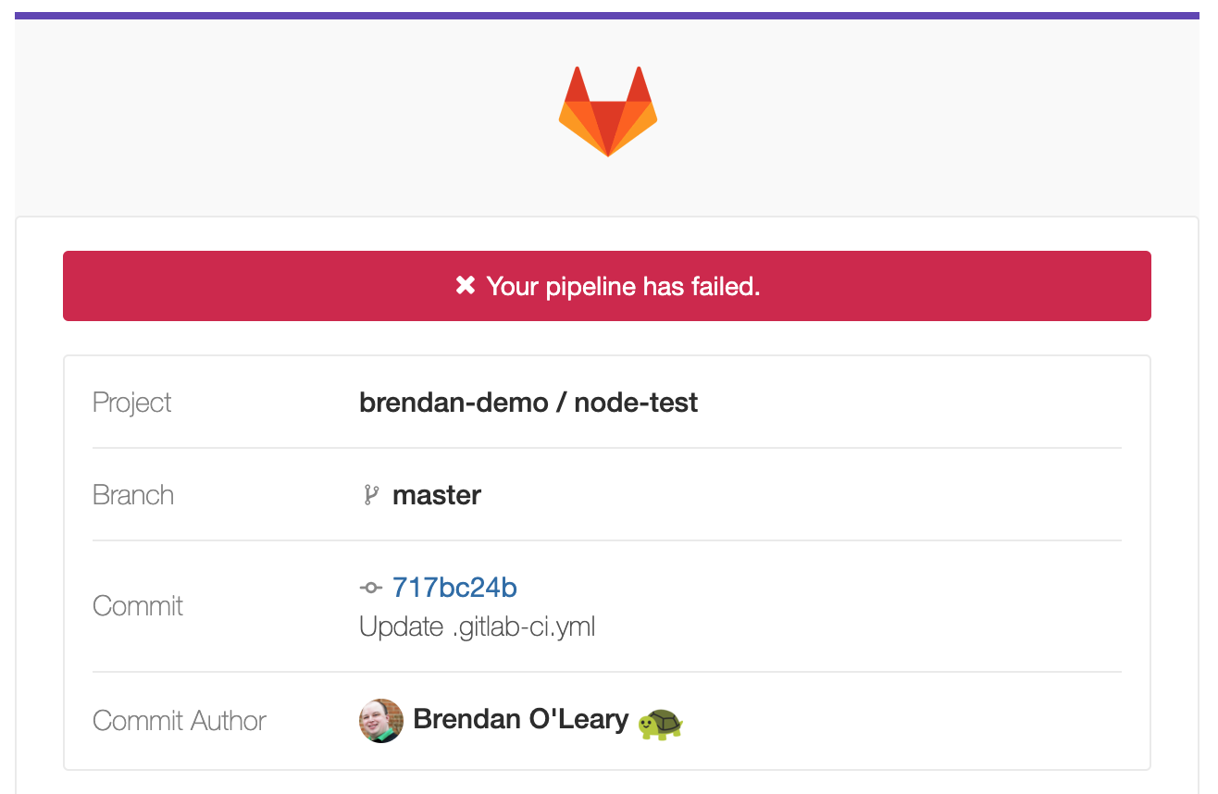Click the purple bar at the top
This screenshot has height=794, width=1218.
pos(607,16)
